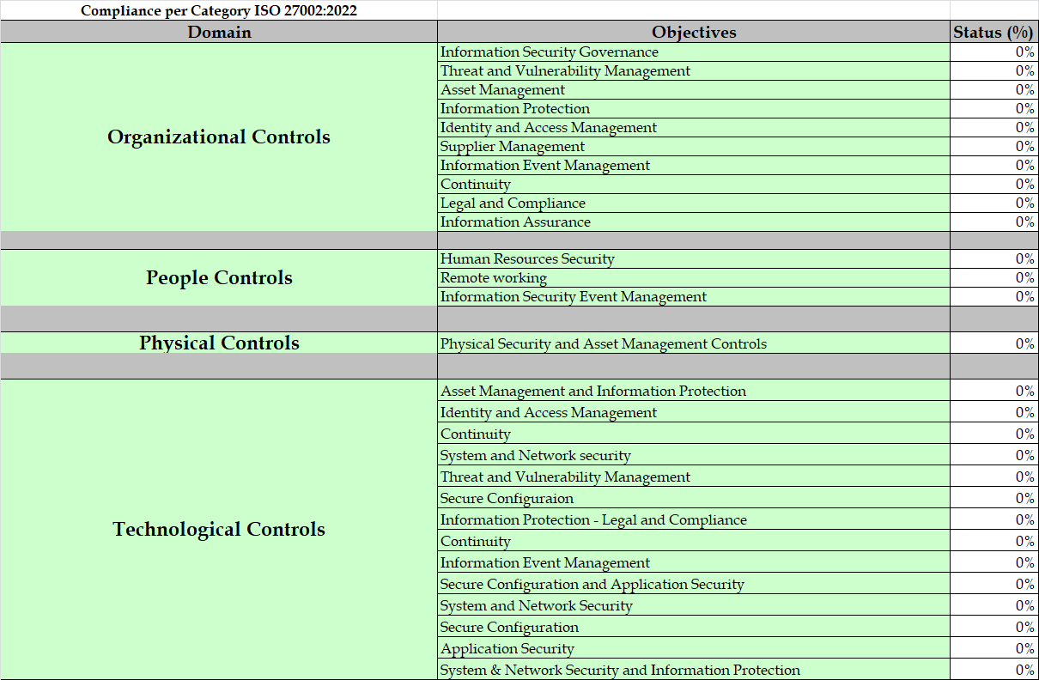Select the Organizational Controls domain cell

click(219, 137)
